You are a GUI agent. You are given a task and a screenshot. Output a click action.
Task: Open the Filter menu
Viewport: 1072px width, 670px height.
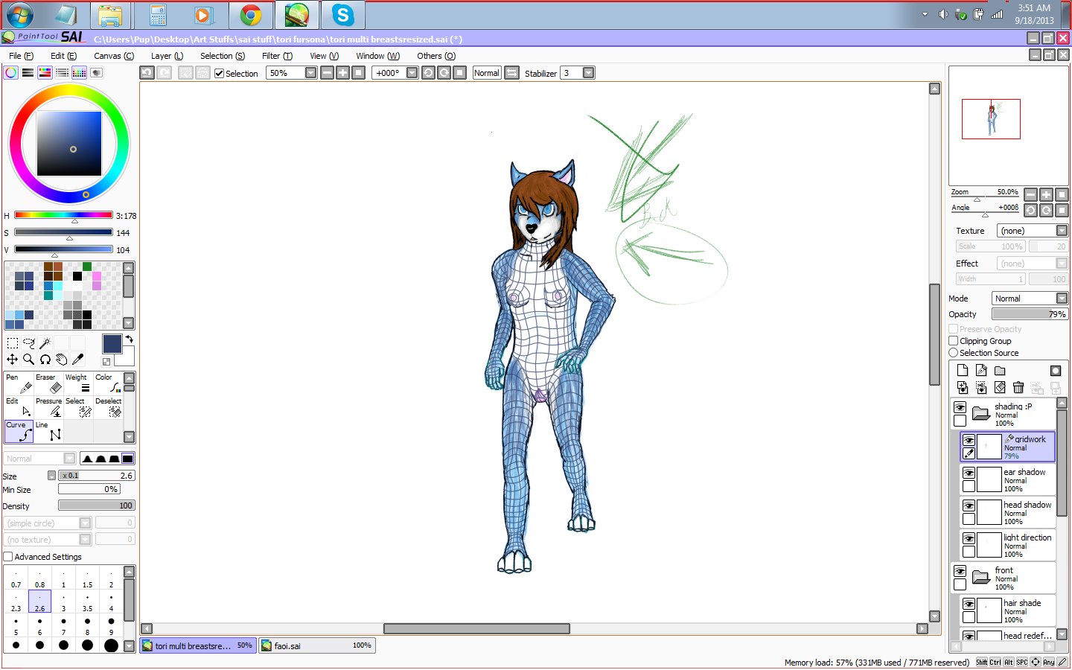(276, 56)
